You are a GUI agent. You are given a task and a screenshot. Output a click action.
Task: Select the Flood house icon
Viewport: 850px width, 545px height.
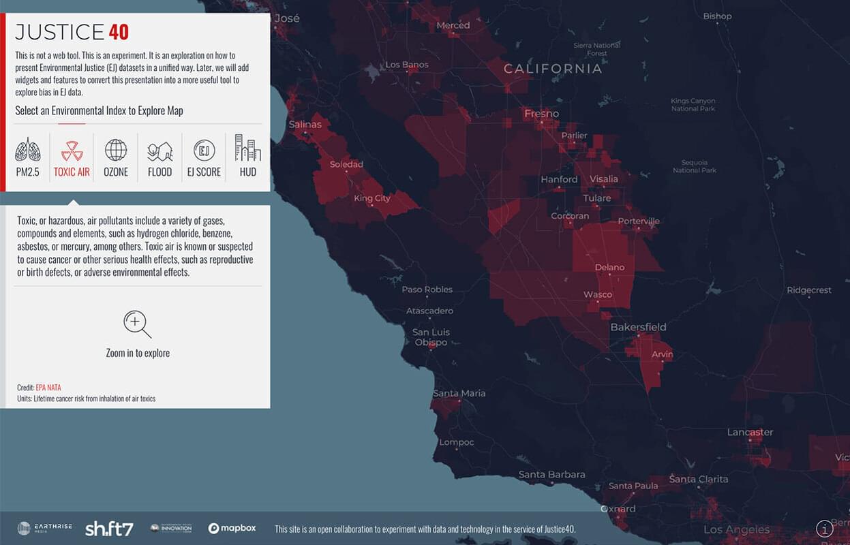pyautogui.click(x=160, y=151)
